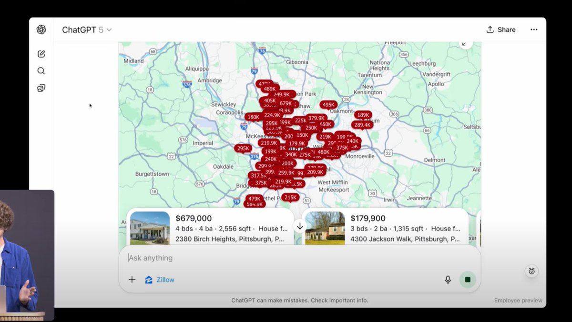Start a new chat with pencil icon

click(x=41, y=54)
